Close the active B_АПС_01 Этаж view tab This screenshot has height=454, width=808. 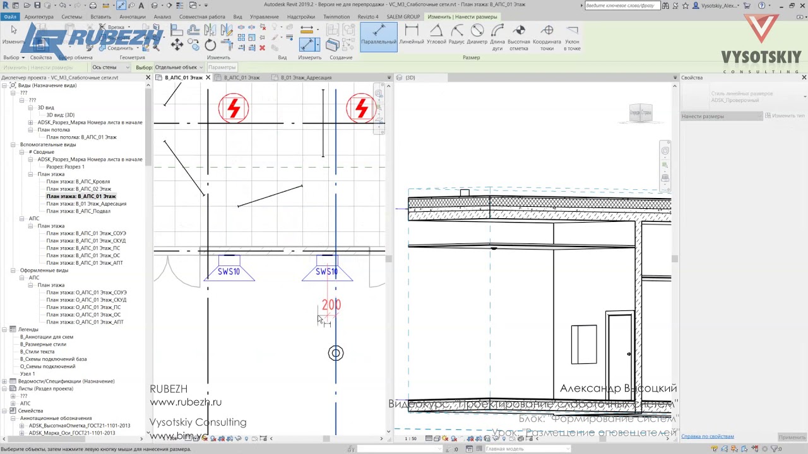208,78
